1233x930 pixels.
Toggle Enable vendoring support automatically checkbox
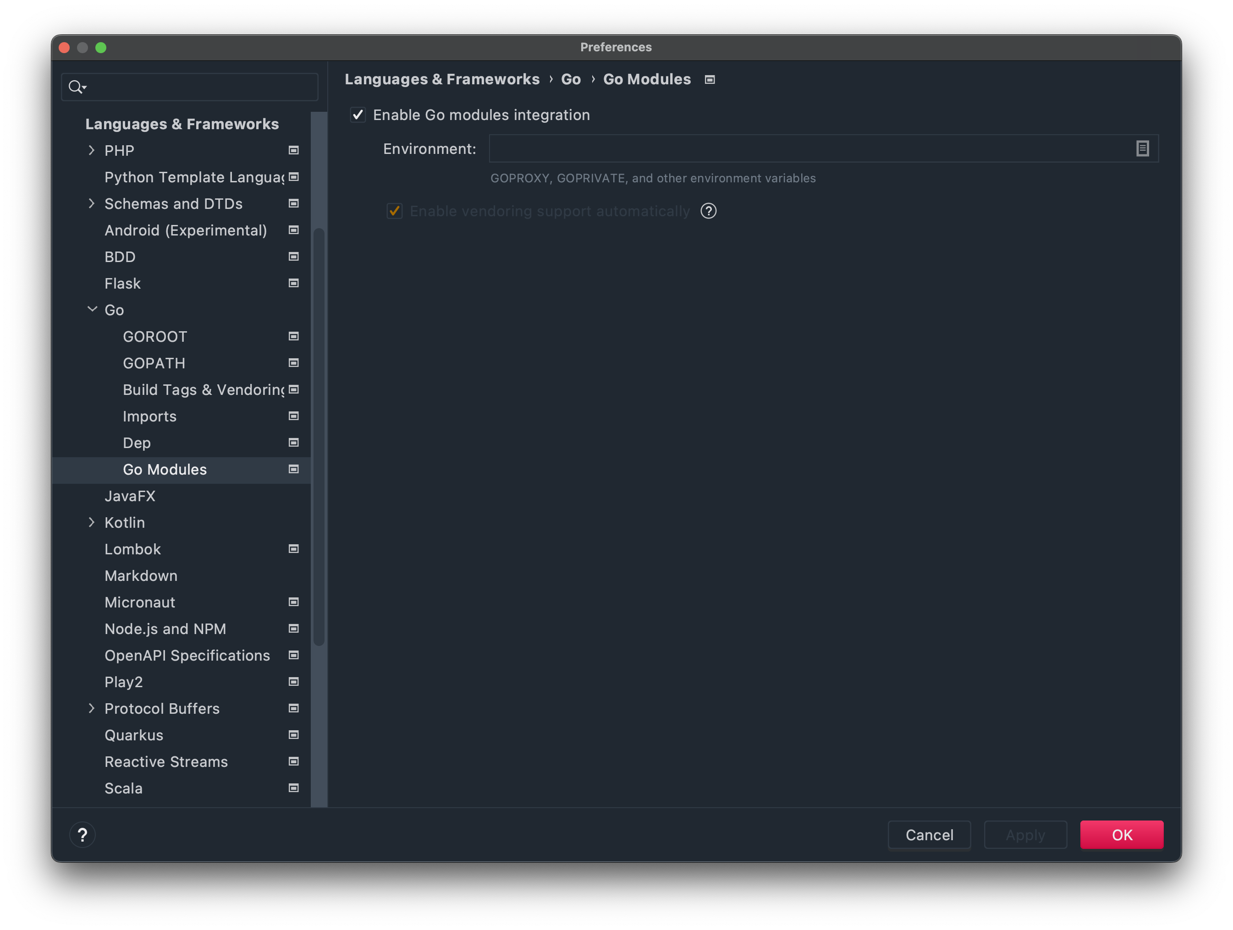(x=395, y=211)
